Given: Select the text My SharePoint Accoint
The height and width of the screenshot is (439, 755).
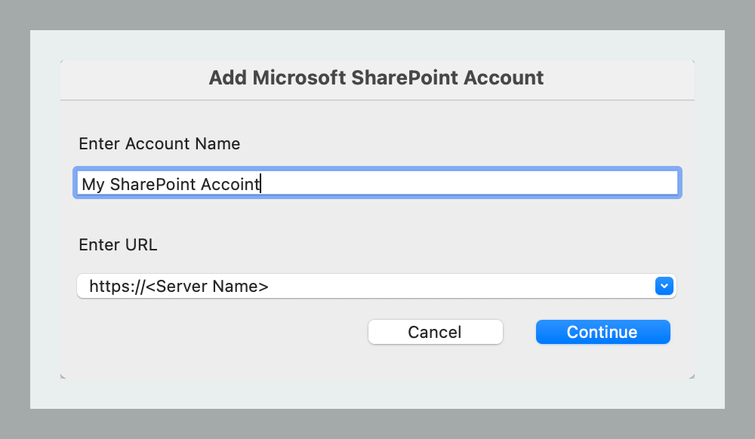Looking at the screenshot, I should (x=169, y=183).
